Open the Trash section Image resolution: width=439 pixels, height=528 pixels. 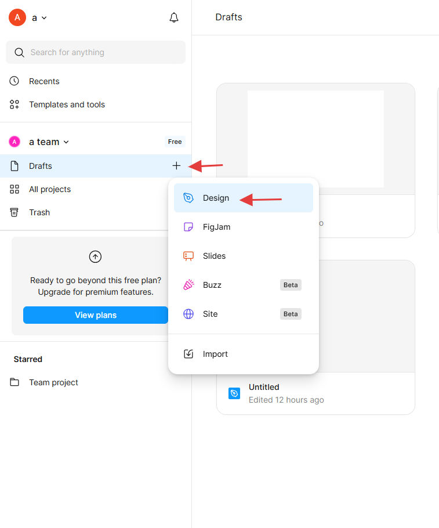click(x=39, y=212)
